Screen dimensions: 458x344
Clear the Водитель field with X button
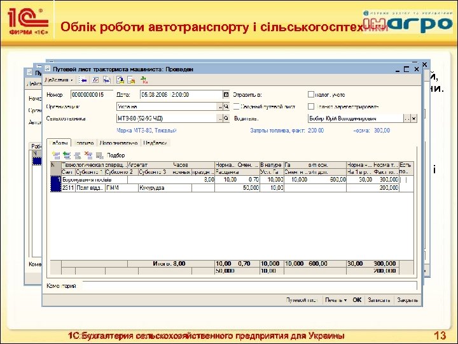pyautogui.click(x=413, y=118)
